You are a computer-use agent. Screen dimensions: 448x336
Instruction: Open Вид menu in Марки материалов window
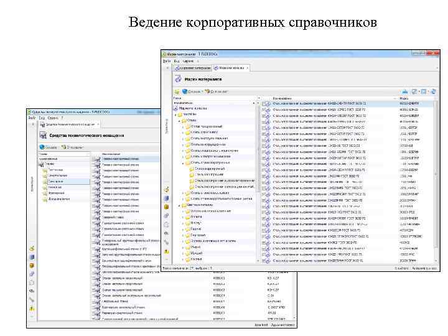pyautogui.click(x=177, y=61)
